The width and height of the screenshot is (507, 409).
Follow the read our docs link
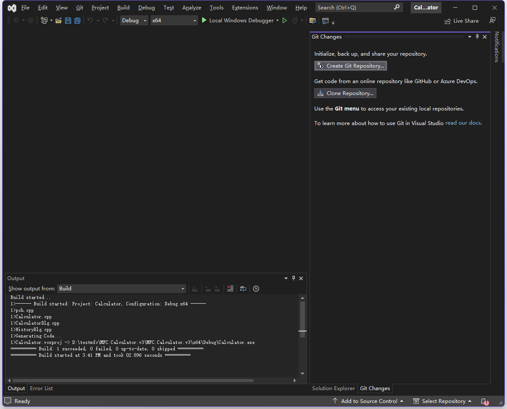tap(463, 123)
